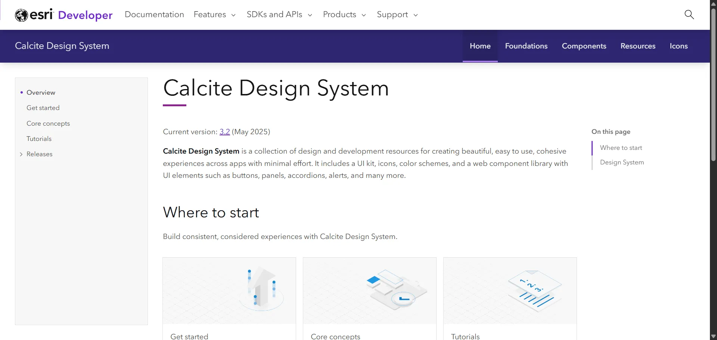Open Core concepts in the sidebar
Image resolution: width=717 pixels, height=340 pixels.
click(48, 123)
